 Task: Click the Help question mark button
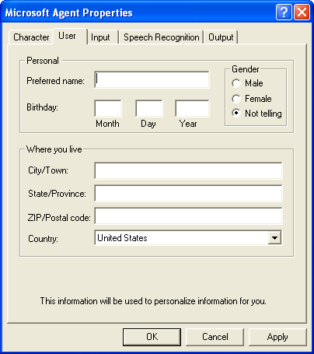click(x=284, y=12)
